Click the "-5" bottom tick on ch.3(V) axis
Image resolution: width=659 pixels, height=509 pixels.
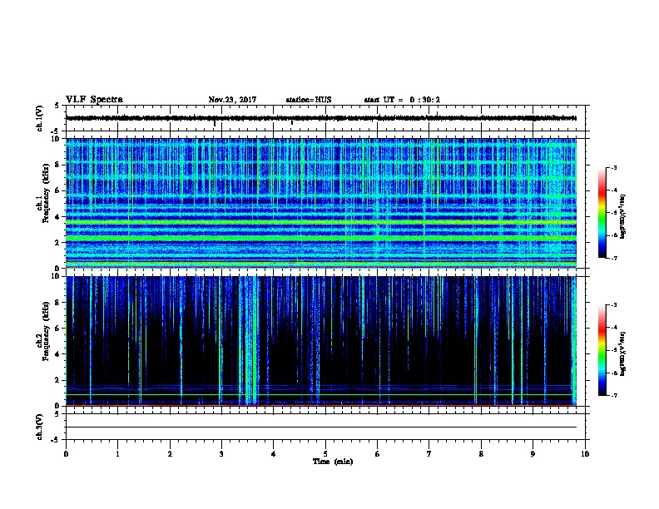point(56,440)
